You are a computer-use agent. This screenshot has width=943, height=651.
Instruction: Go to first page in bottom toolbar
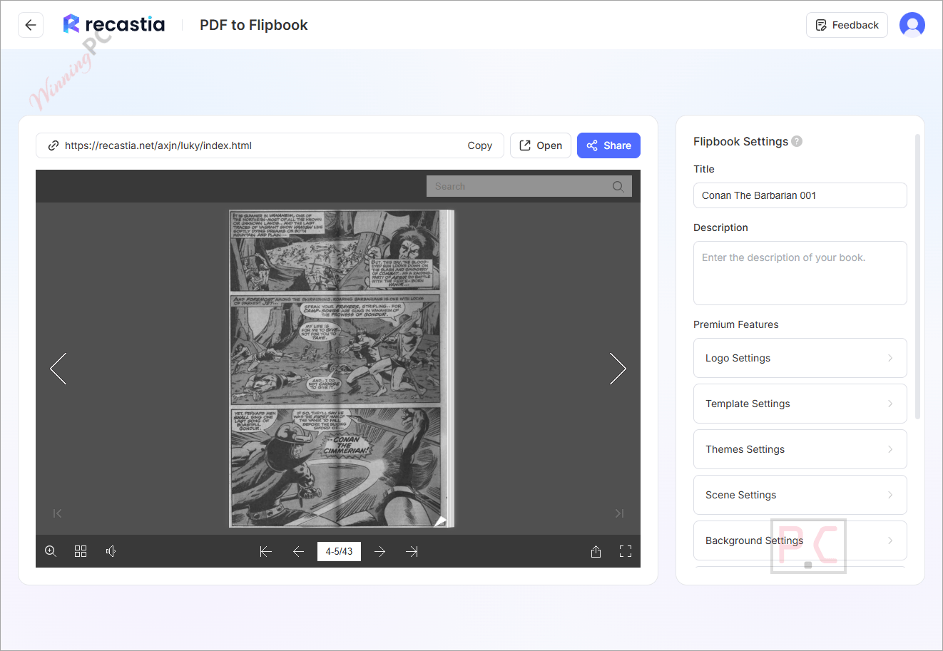pos(265,551)
